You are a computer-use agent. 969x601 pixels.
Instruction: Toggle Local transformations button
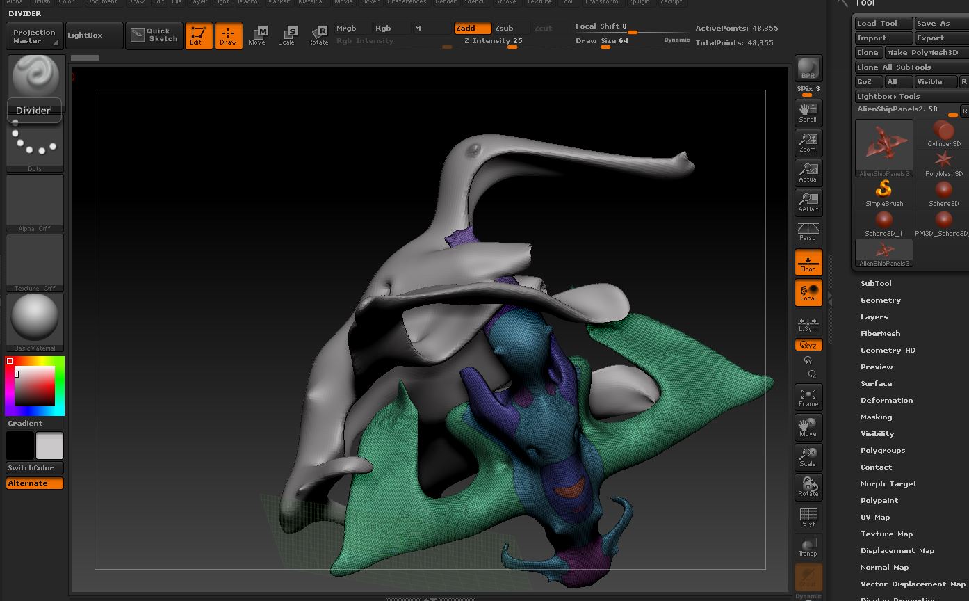[808, 292]
